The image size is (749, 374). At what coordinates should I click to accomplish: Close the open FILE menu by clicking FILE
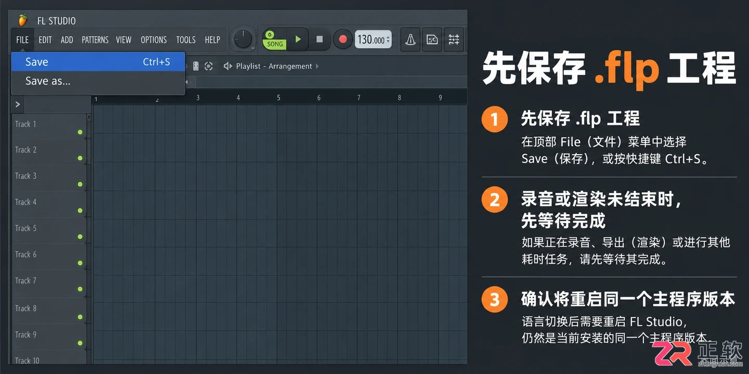click(22, 39)
